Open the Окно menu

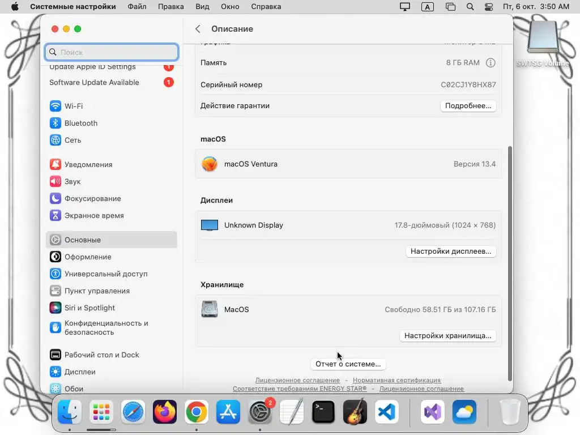230,7
